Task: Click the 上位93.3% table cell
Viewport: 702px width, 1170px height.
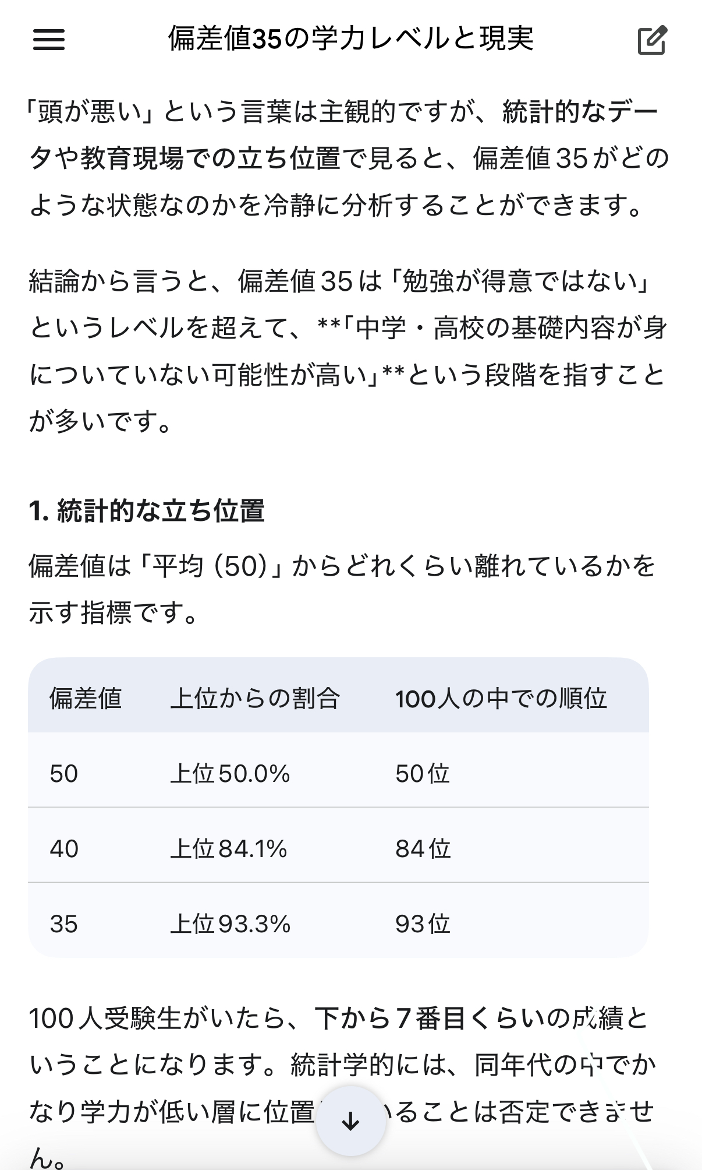Action: tap(230, 924)
